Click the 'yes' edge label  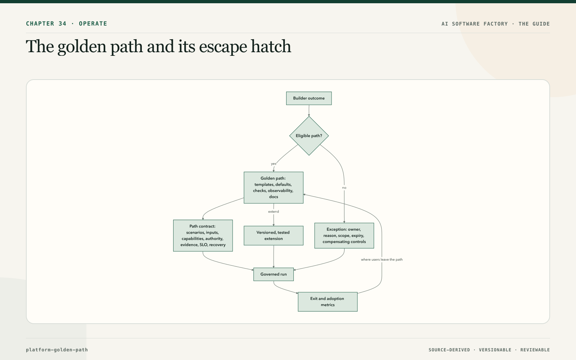pyautogui.click(x=274, y=164)
